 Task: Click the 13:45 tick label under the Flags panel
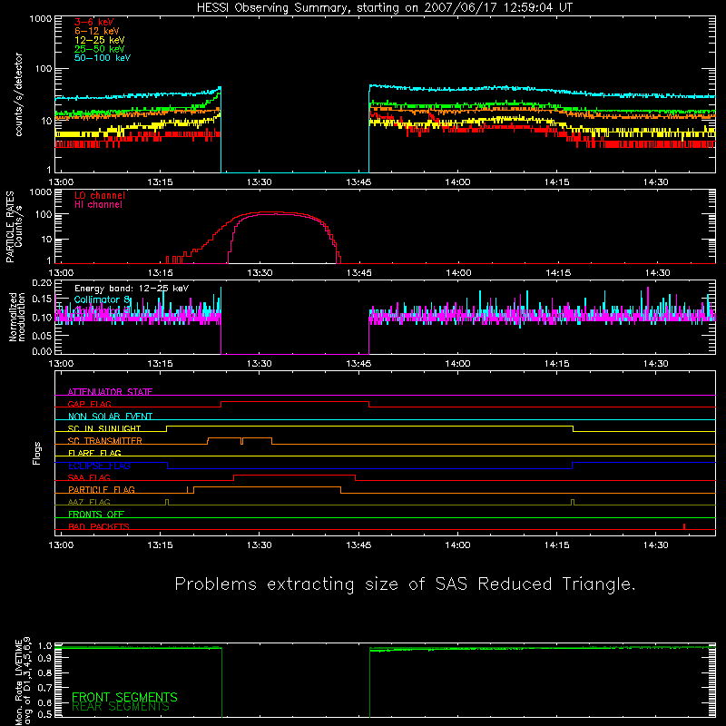(x=358, y=545)
